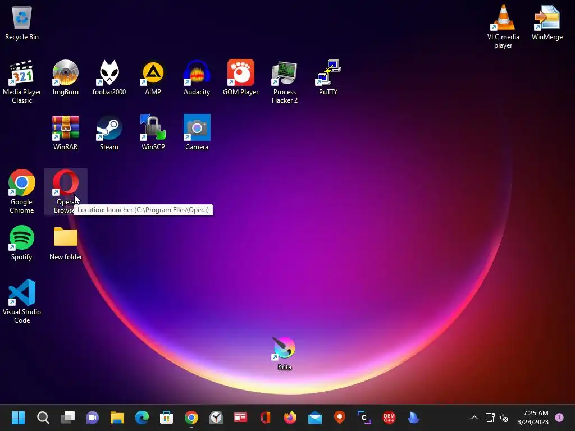
Task: Open the clock and date panel
Action: (x=533, y=418)
